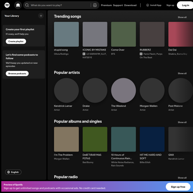Screen dimensions: 193x193
Task: Click Bad Bunny artist name
Action: tap(88, 162)
